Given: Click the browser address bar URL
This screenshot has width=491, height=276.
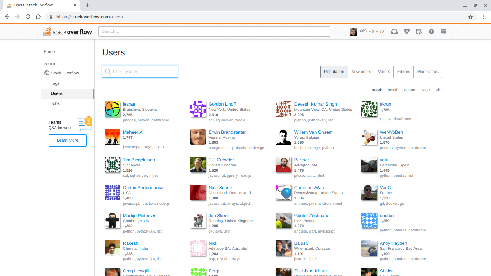Looking at the screenshot, I should click(x=90, y=17).
